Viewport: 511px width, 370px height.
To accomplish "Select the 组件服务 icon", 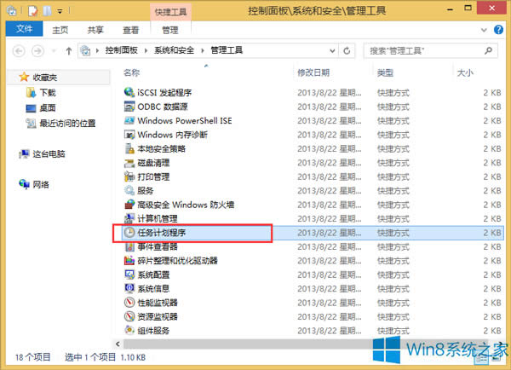I will [129, 330].
